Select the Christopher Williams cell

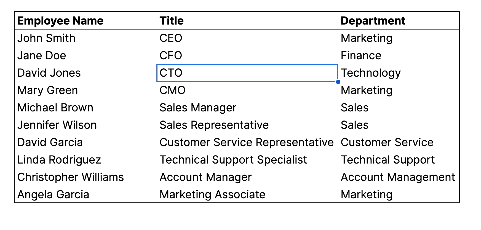86,177
